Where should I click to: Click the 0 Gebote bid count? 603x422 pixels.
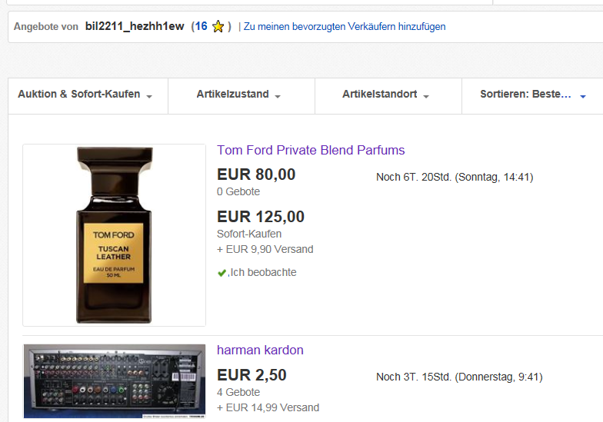(238, 192)
